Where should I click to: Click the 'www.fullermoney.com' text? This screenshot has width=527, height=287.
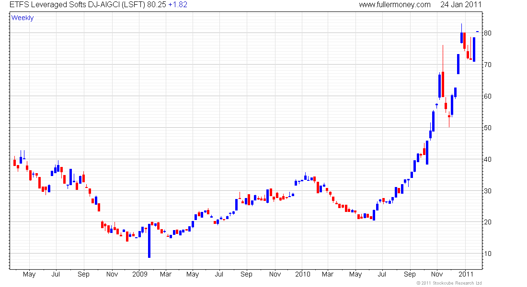395,5
